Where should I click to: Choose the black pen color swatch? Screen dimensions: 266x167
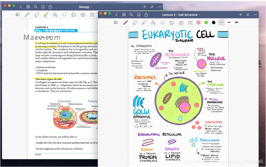point(214,23)
